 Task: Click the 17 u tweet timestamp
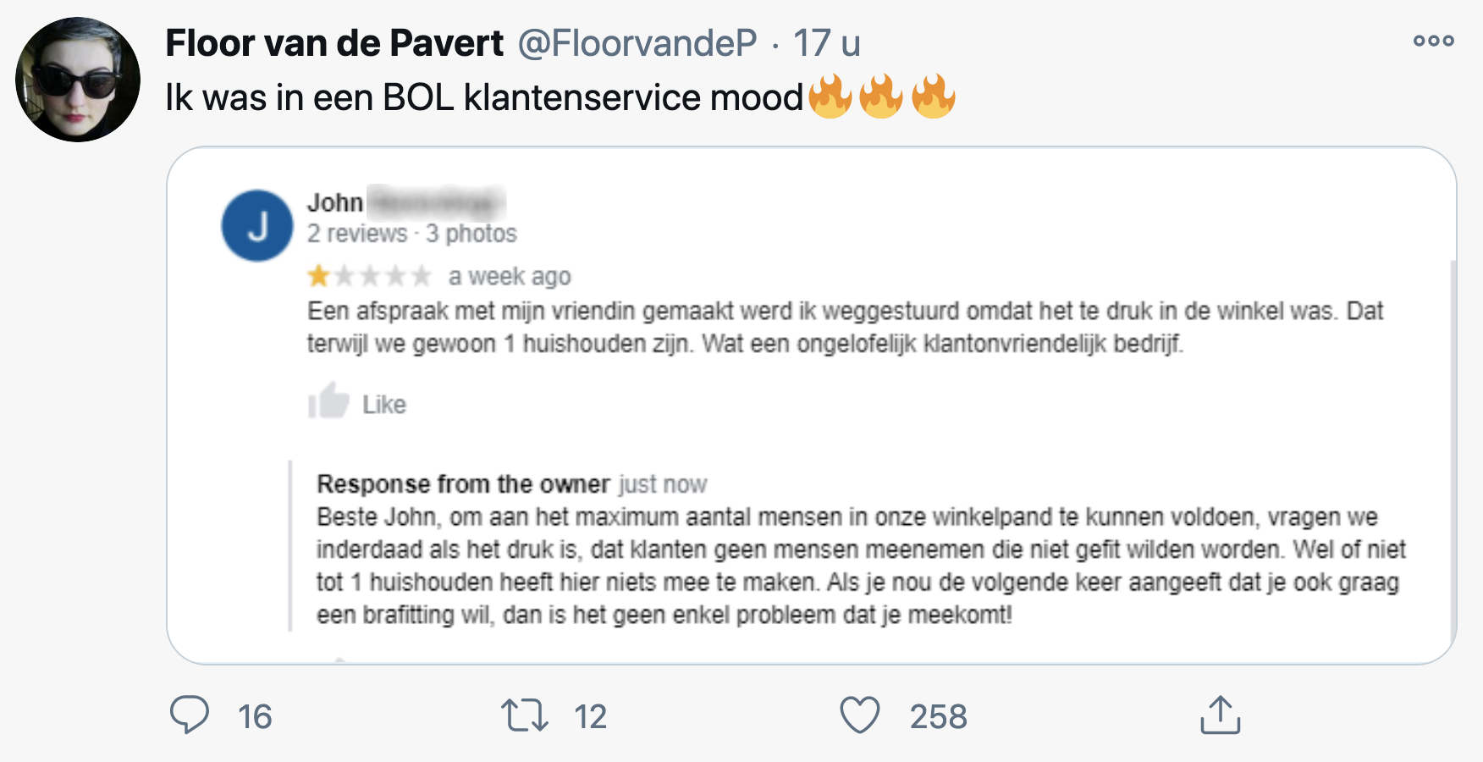coord(826,43)
